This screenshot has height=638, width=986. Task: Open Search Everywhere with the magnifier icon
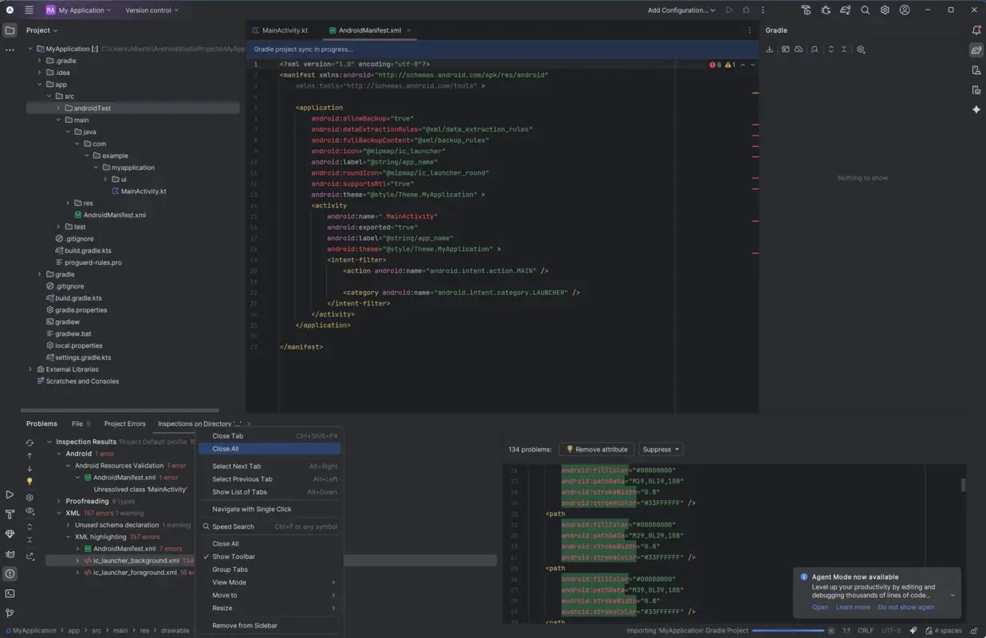(x=866, y=10)
